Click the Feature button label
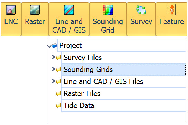The width and height of the screenshot is (188, 125). [171, 22]
